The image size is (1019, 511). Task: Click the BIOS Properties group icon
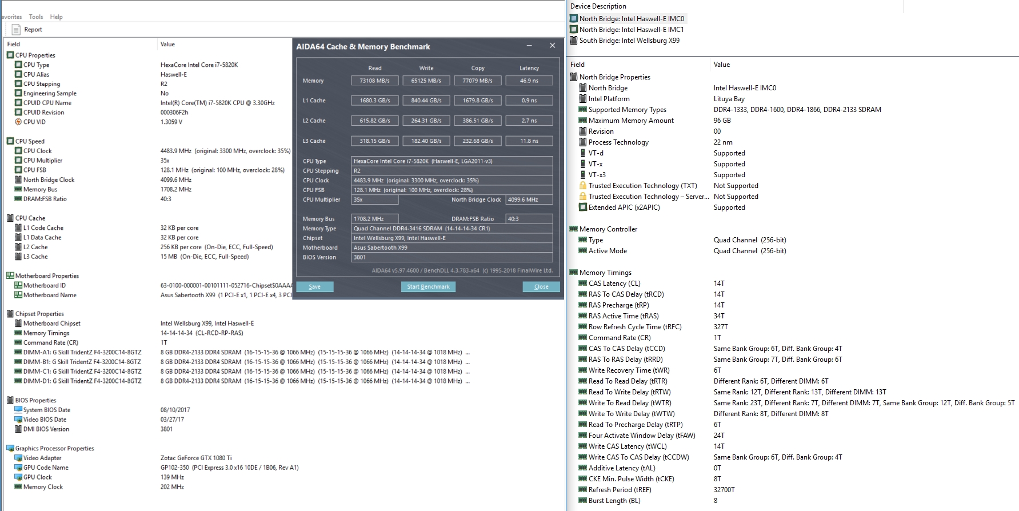[10, 400]
